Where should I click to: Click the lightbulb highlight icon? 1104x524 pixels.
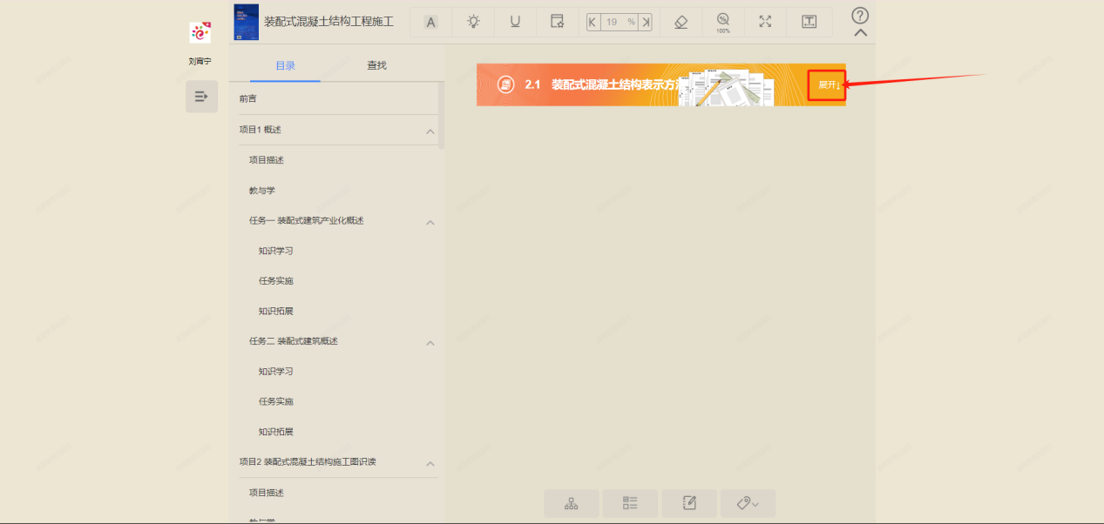click(x=473, y=22)
